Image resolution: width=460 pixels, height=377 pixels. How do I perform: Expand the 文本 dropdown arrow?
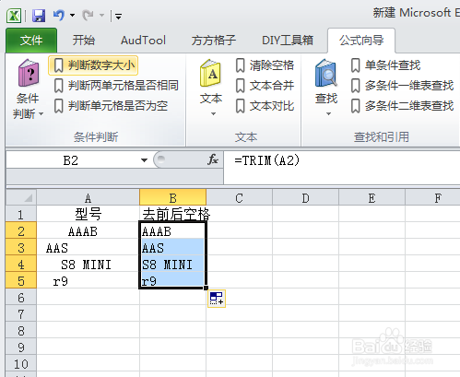tap(213, 114)
